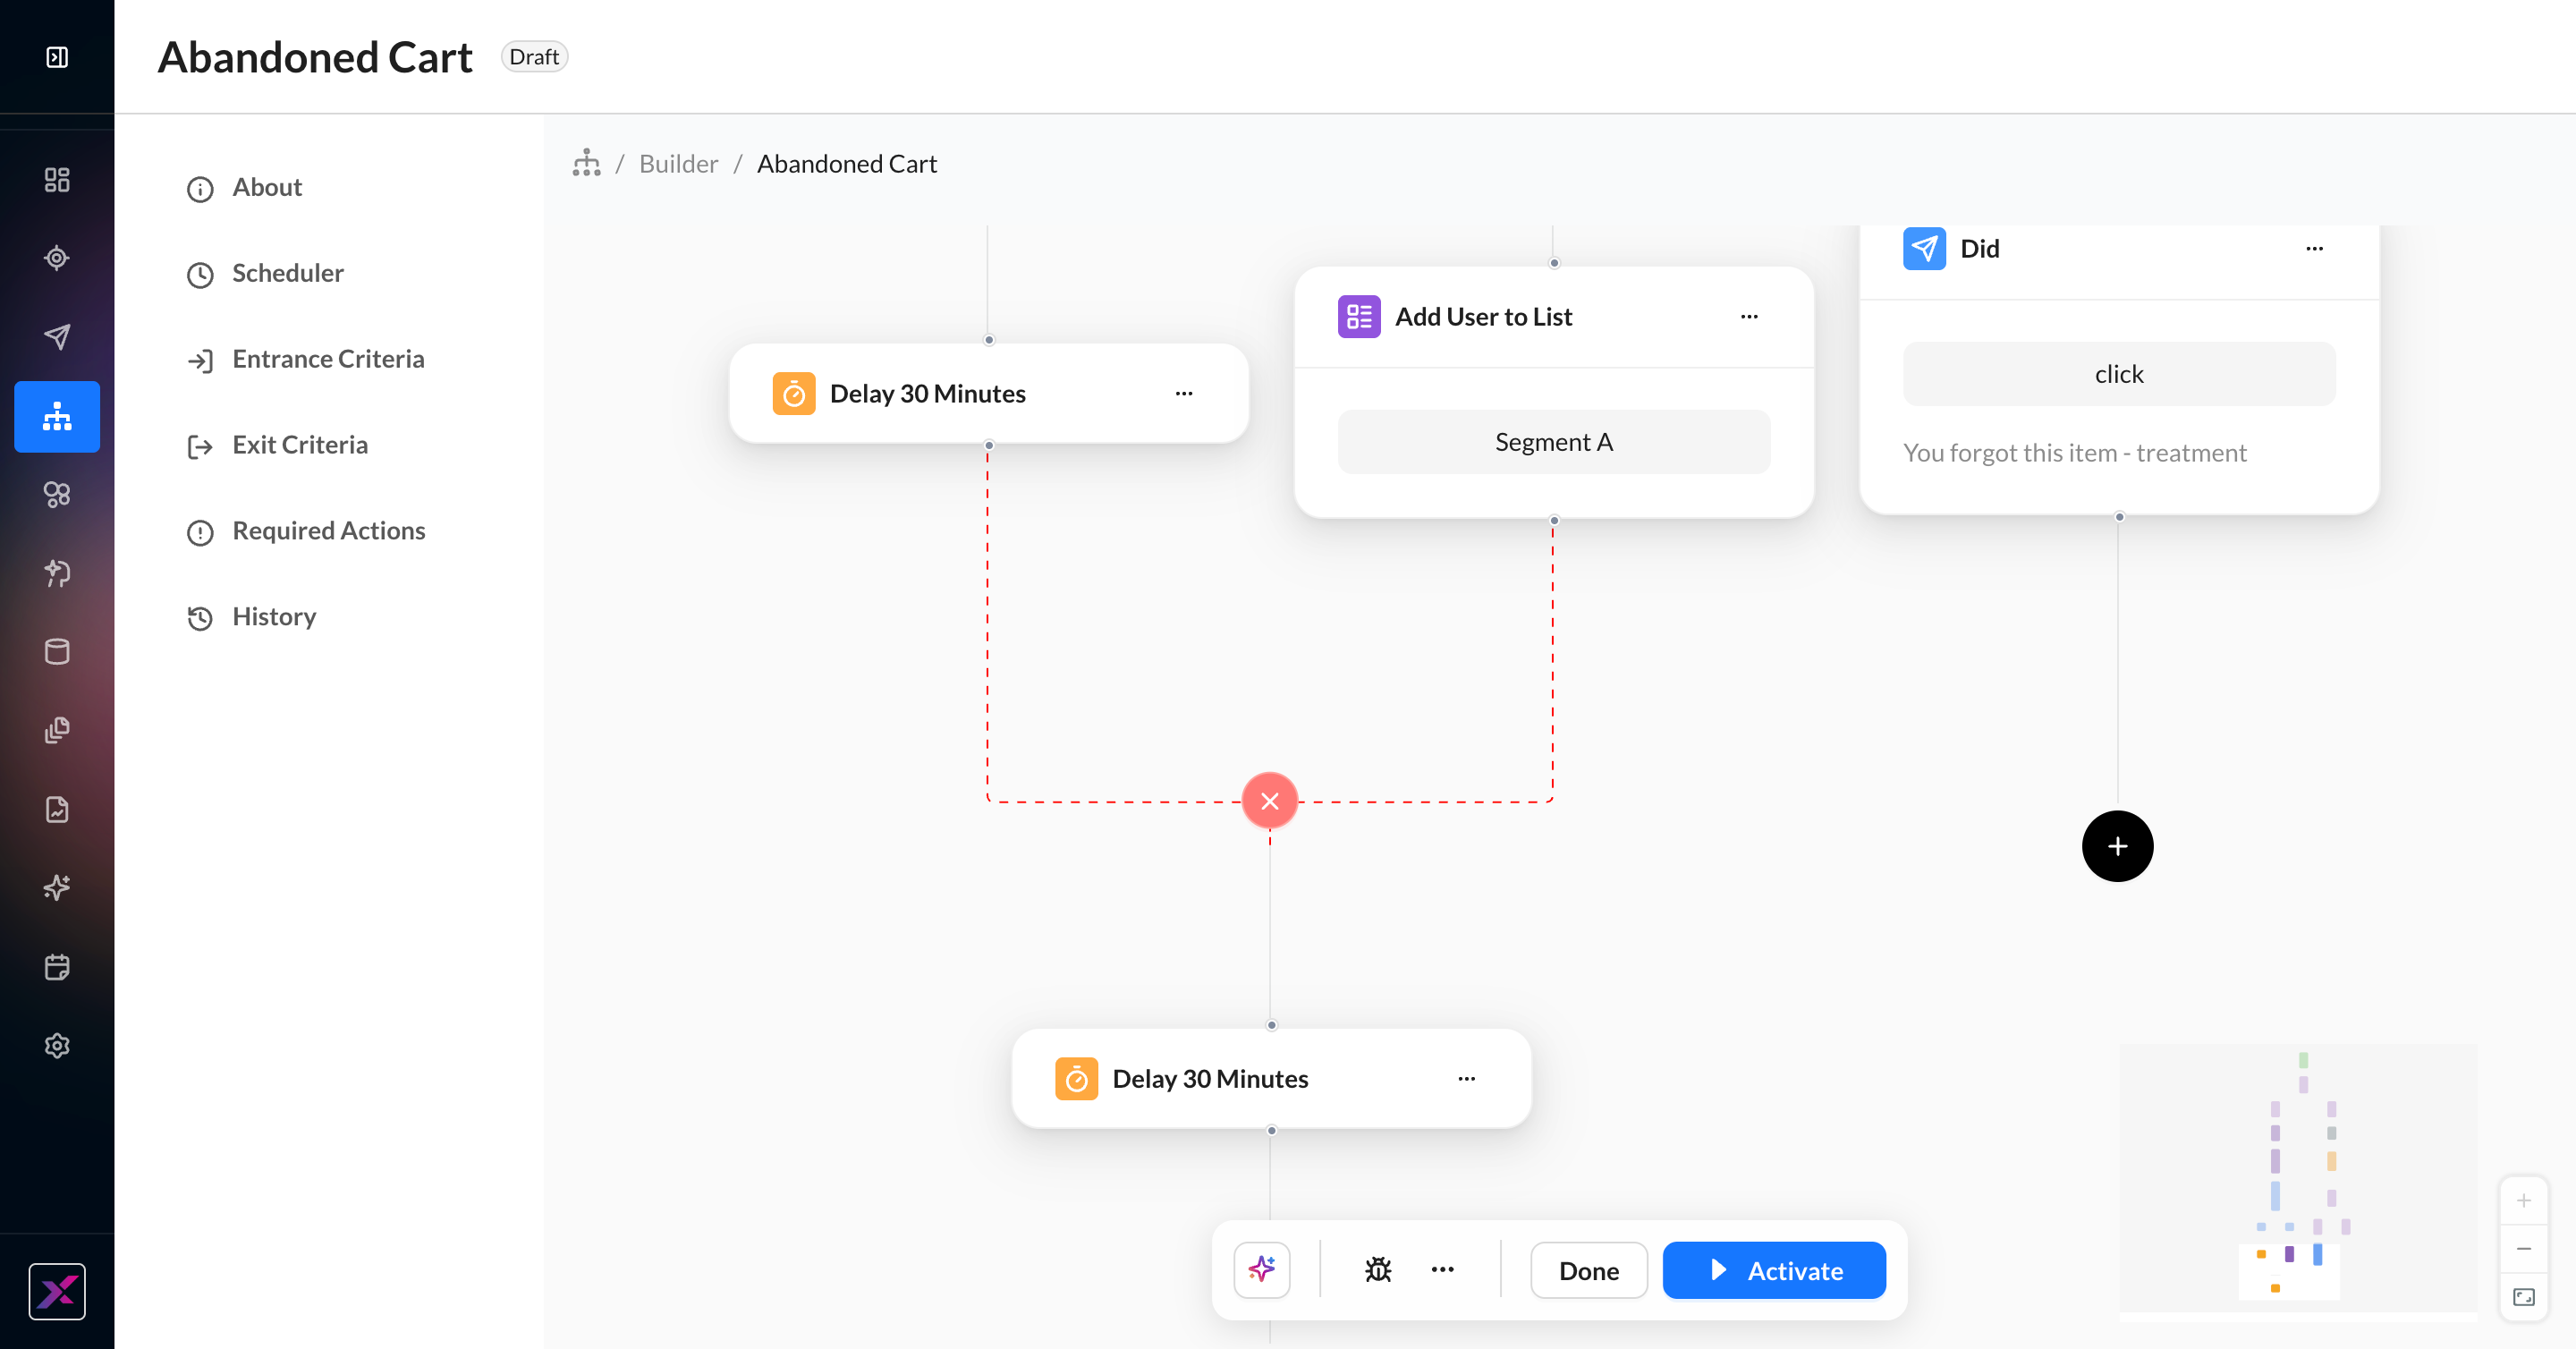2576x1349 pixels.
Task: Add a step with the black plus button
Action: pos(2118,846)
